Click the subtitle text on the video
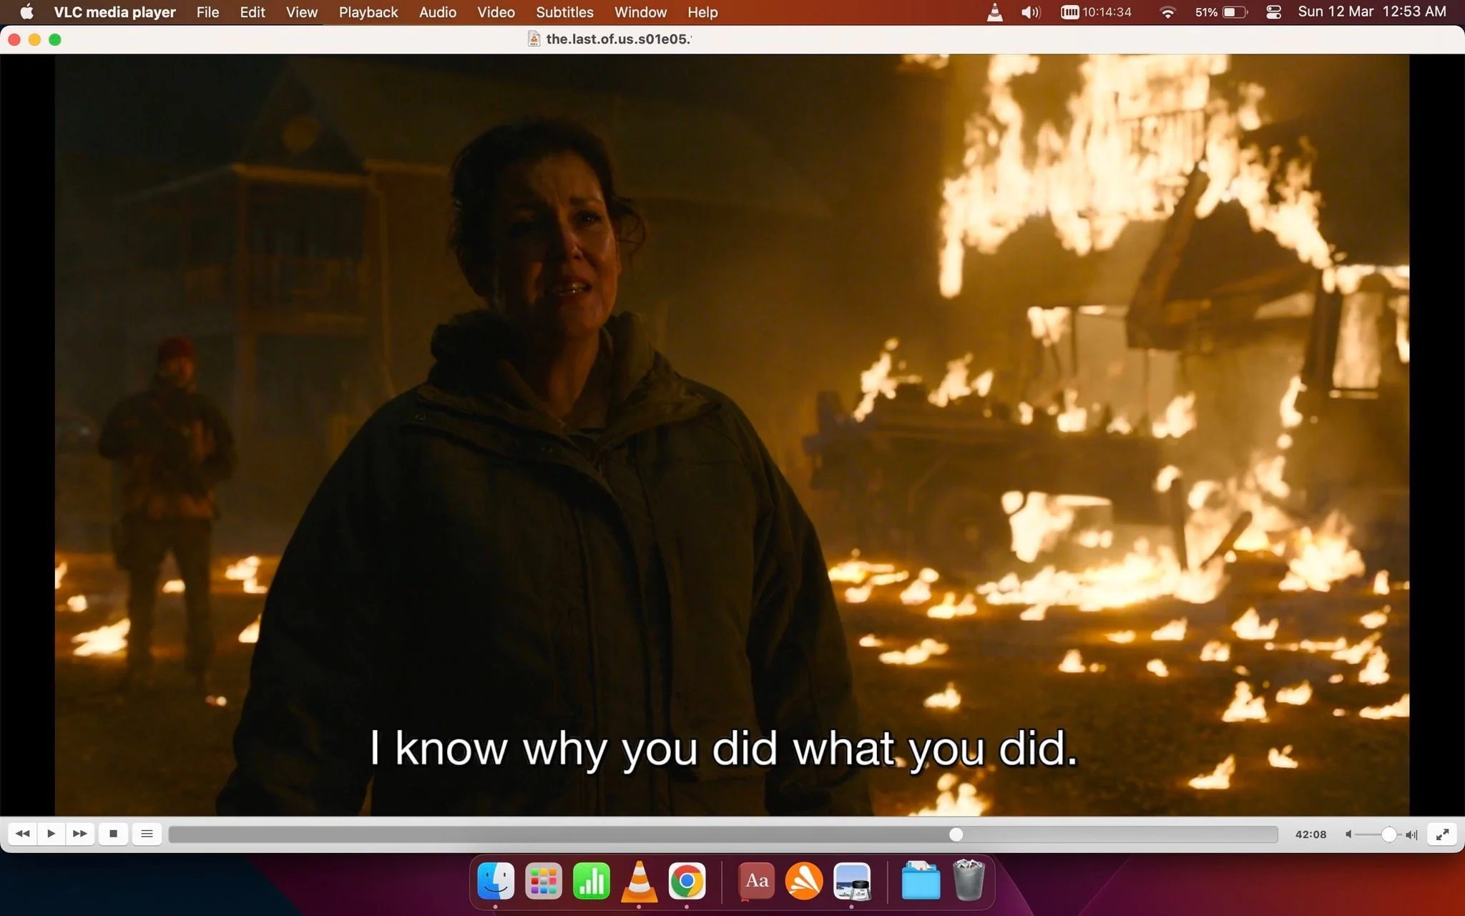The height and width of the screenshot is (916, 1465). (723, 749)
